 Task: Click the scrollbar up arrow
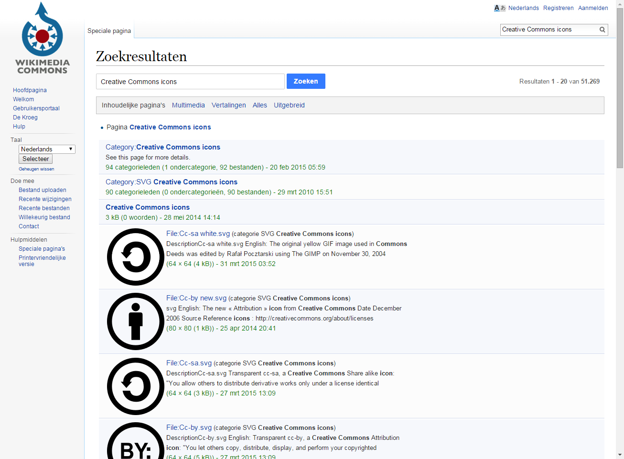point(620,4)
